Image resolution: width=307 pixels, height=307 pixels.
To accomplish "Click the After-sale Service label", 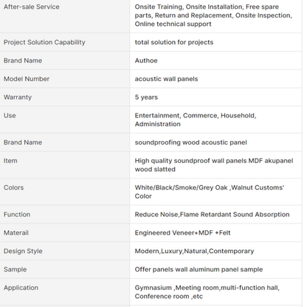I will click(x=32, y=7).
